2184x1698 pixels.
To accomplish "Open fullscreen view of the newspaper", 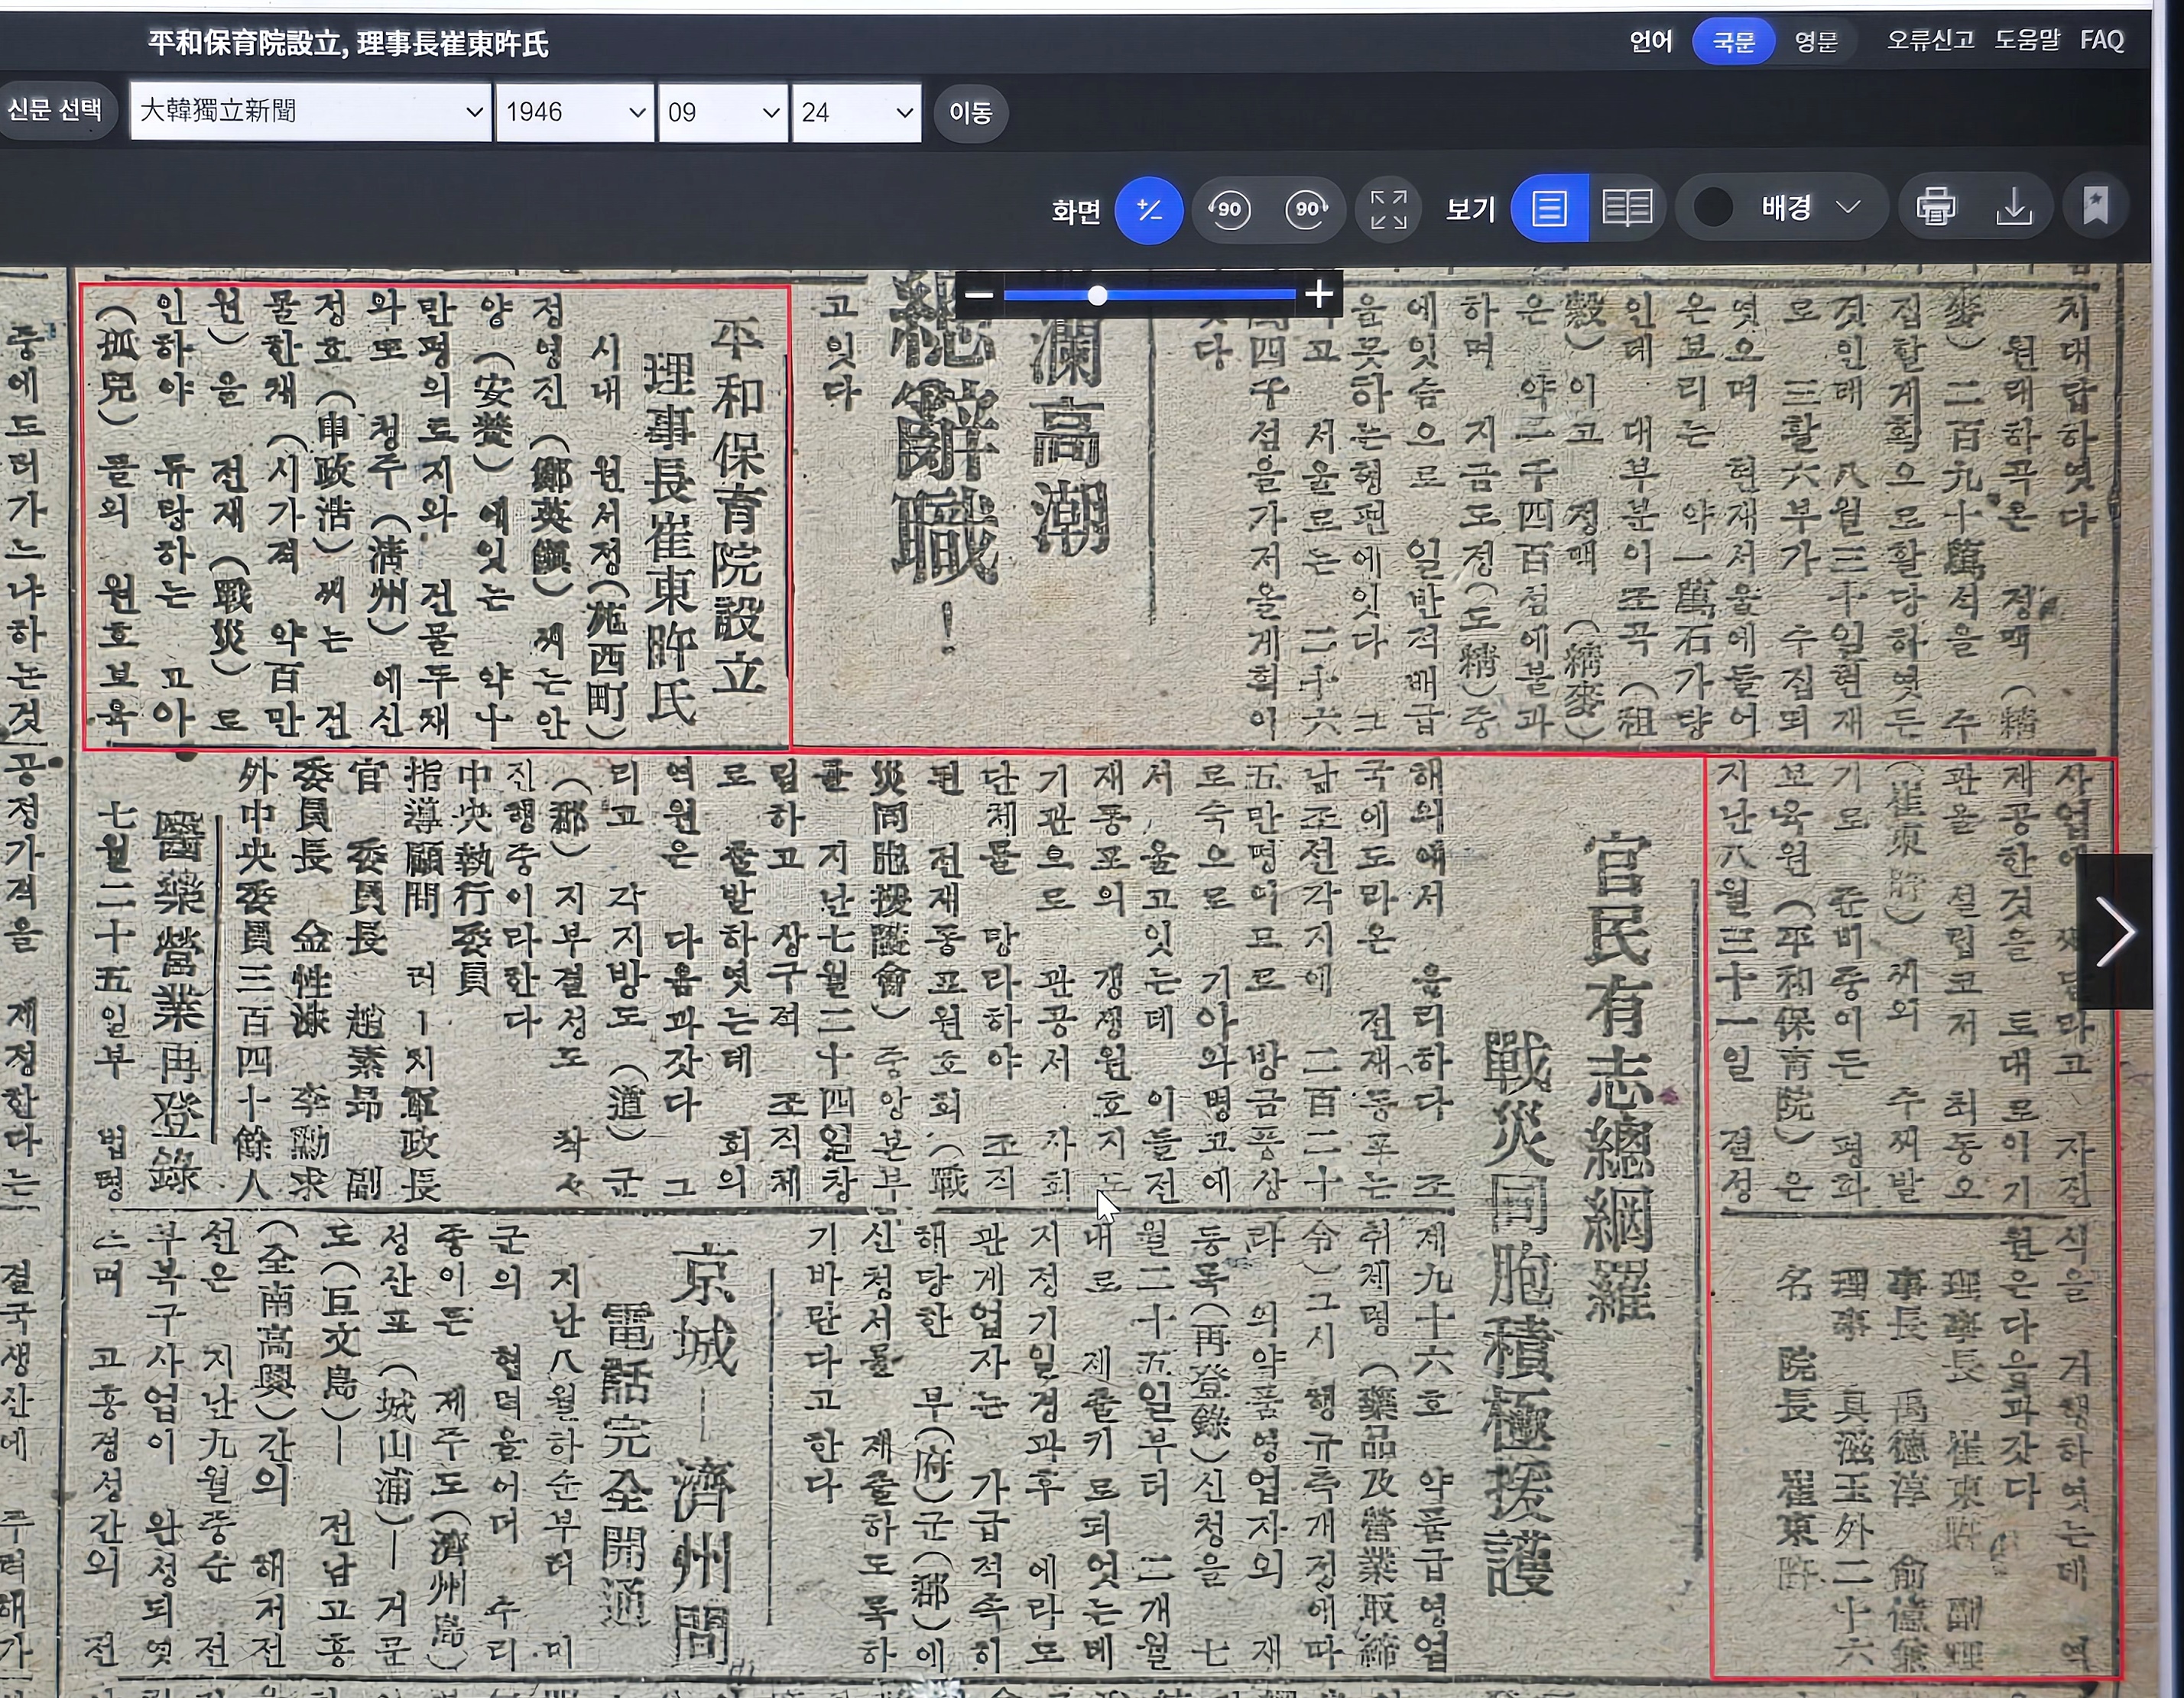I will tap(1388, 210).
